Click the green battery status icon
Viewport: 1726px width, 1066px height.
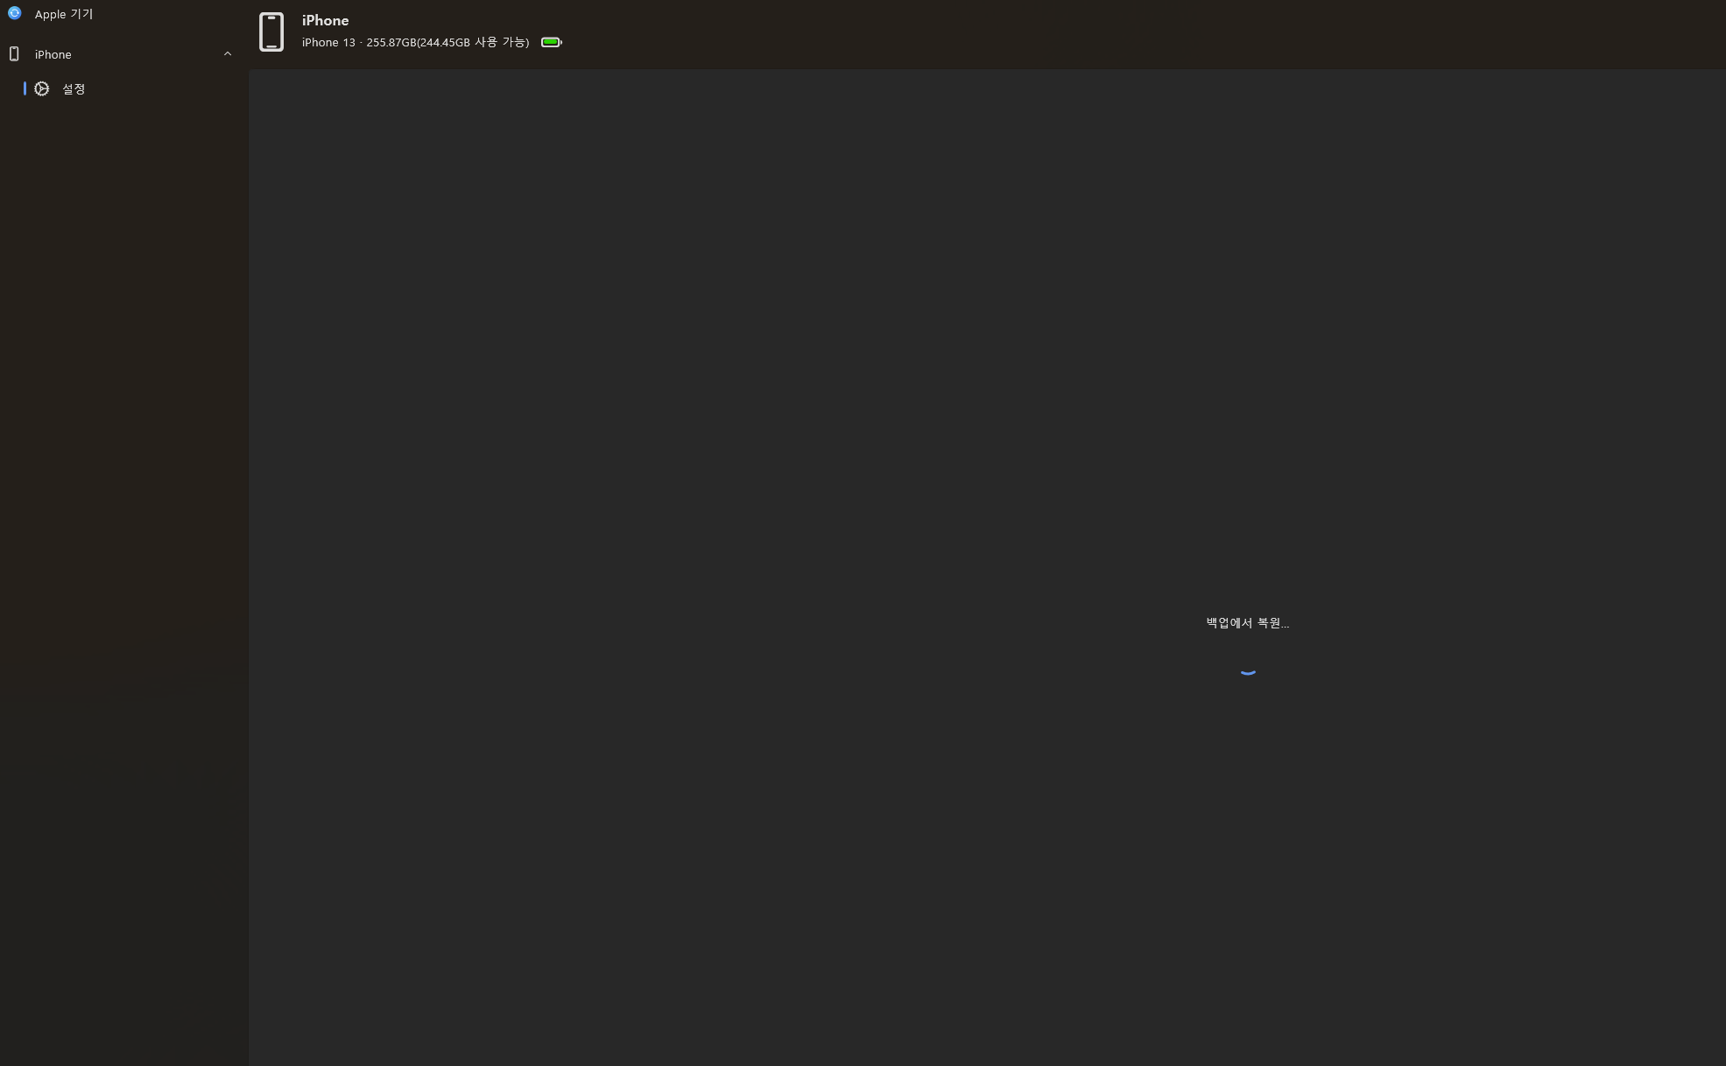click(551, 42)
